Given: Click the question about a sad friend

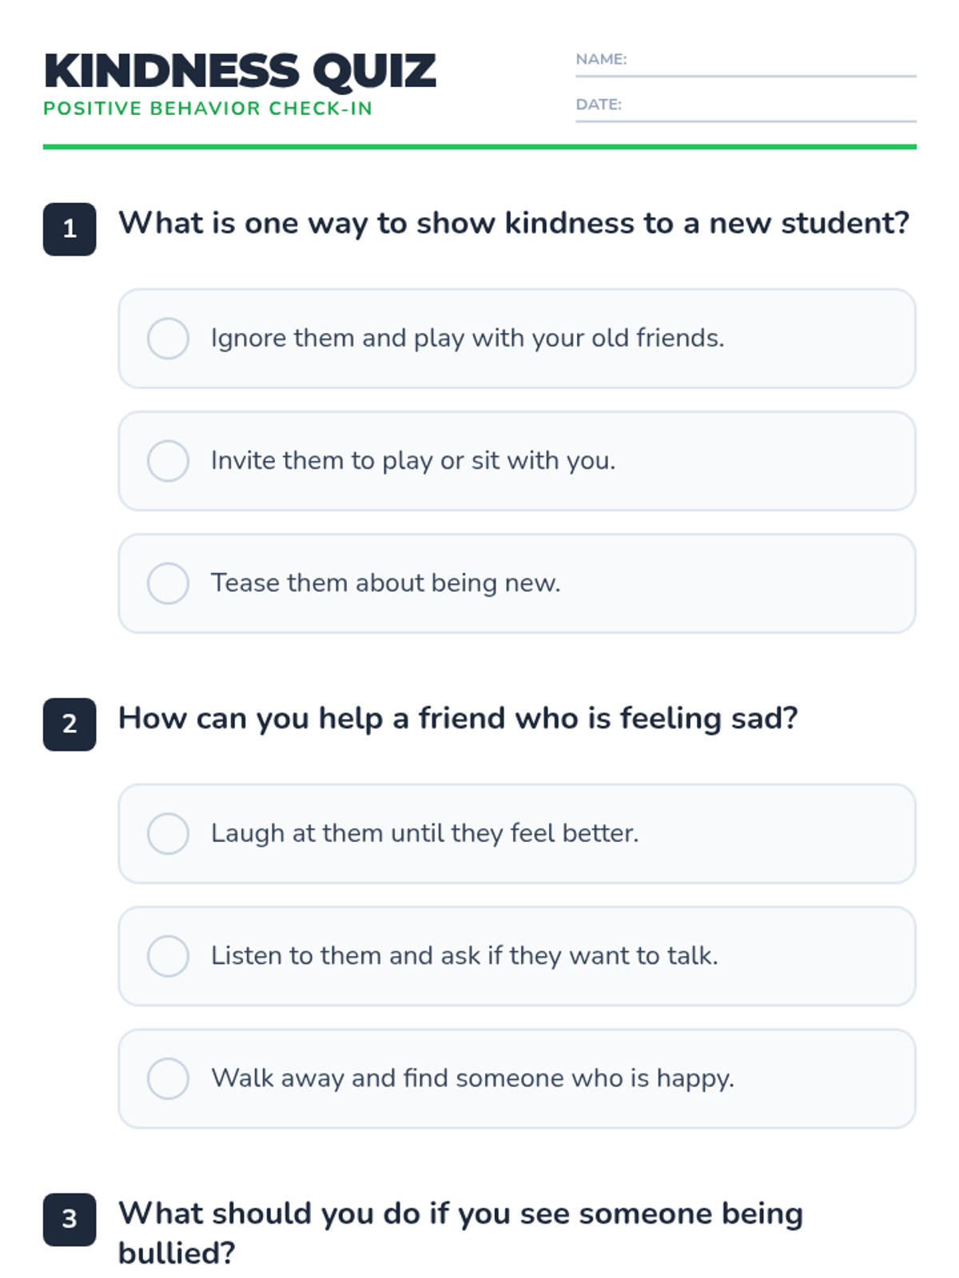Looking at the screenshot, I should (458, 719).
